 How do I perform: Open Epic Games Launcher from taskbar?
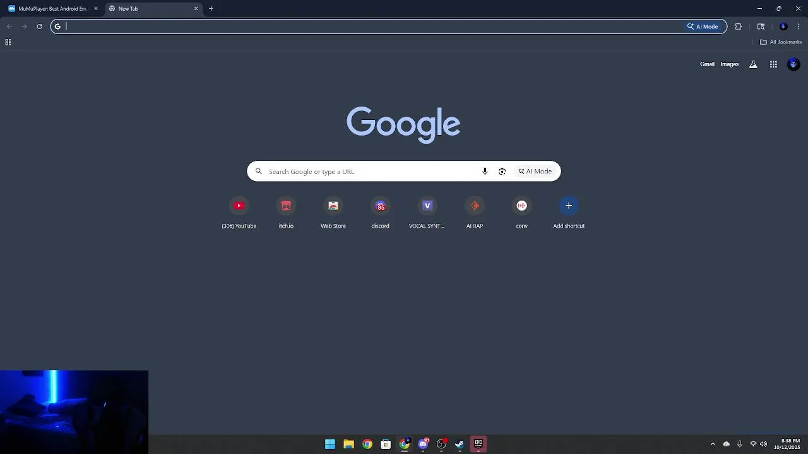click(478, 444)
